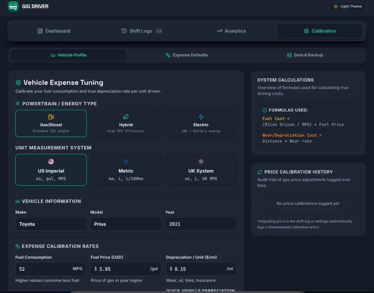Viewport: 374px width, 293px height.
Task: Click the database icon on Data & Backup
Action: (289, 55)
